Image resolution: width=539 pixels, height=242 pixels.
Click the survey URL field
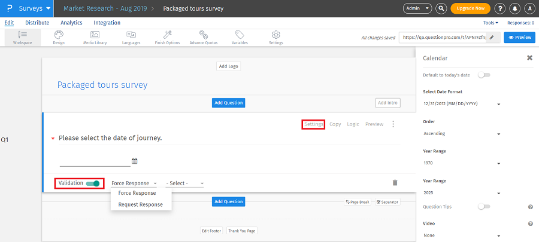443,37
